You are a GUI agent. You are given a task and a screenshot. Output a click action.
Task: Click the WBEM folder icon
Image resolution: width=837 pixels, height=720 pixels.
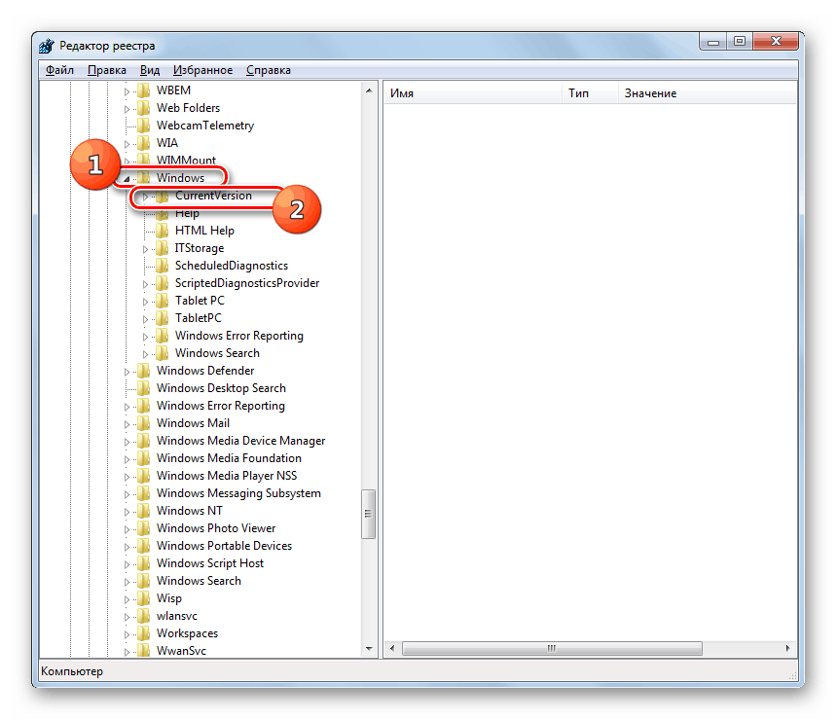pyautogui.click(x=144, y=90)
